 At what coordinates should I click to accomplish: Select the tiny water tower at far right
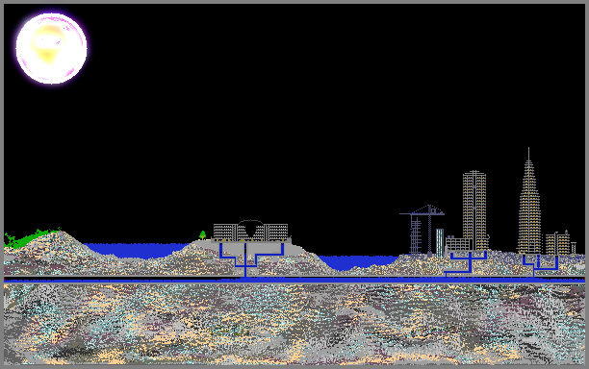coord(574,248)
